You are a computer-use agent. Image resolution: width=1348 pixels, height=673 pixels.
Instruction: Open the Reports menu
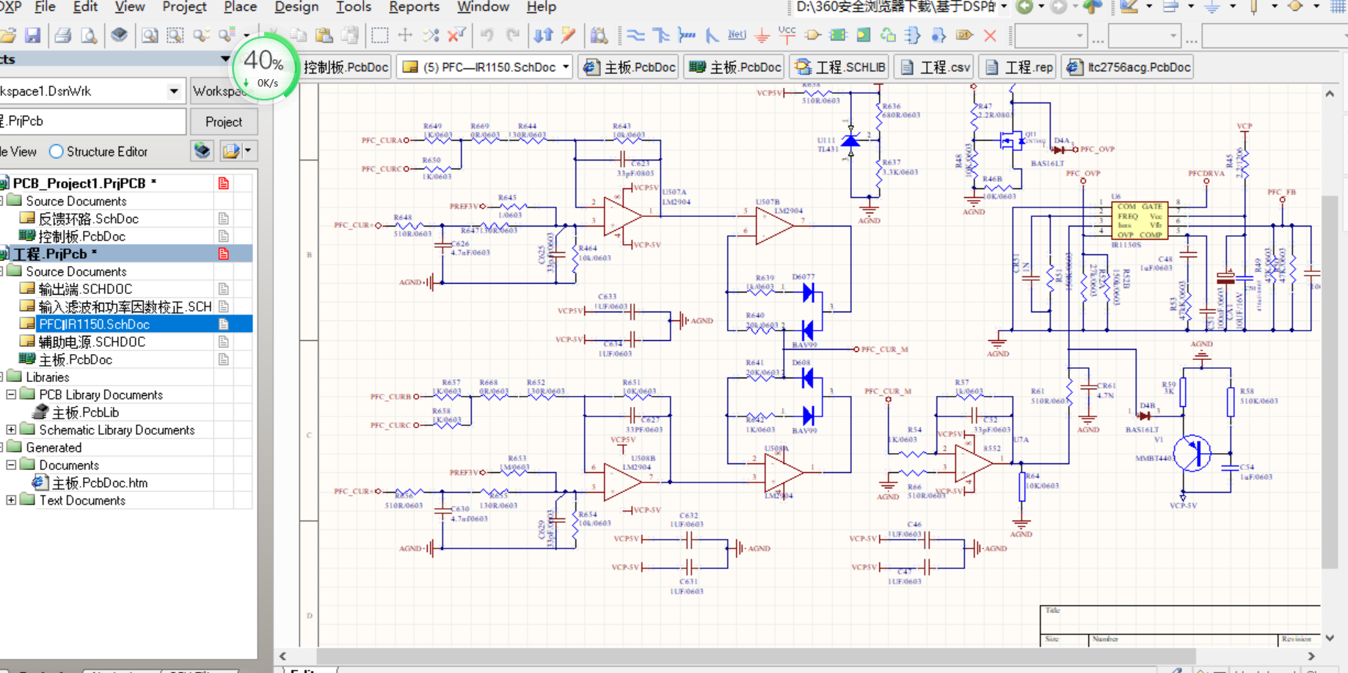pyautogui.click(x=414, y=7)
